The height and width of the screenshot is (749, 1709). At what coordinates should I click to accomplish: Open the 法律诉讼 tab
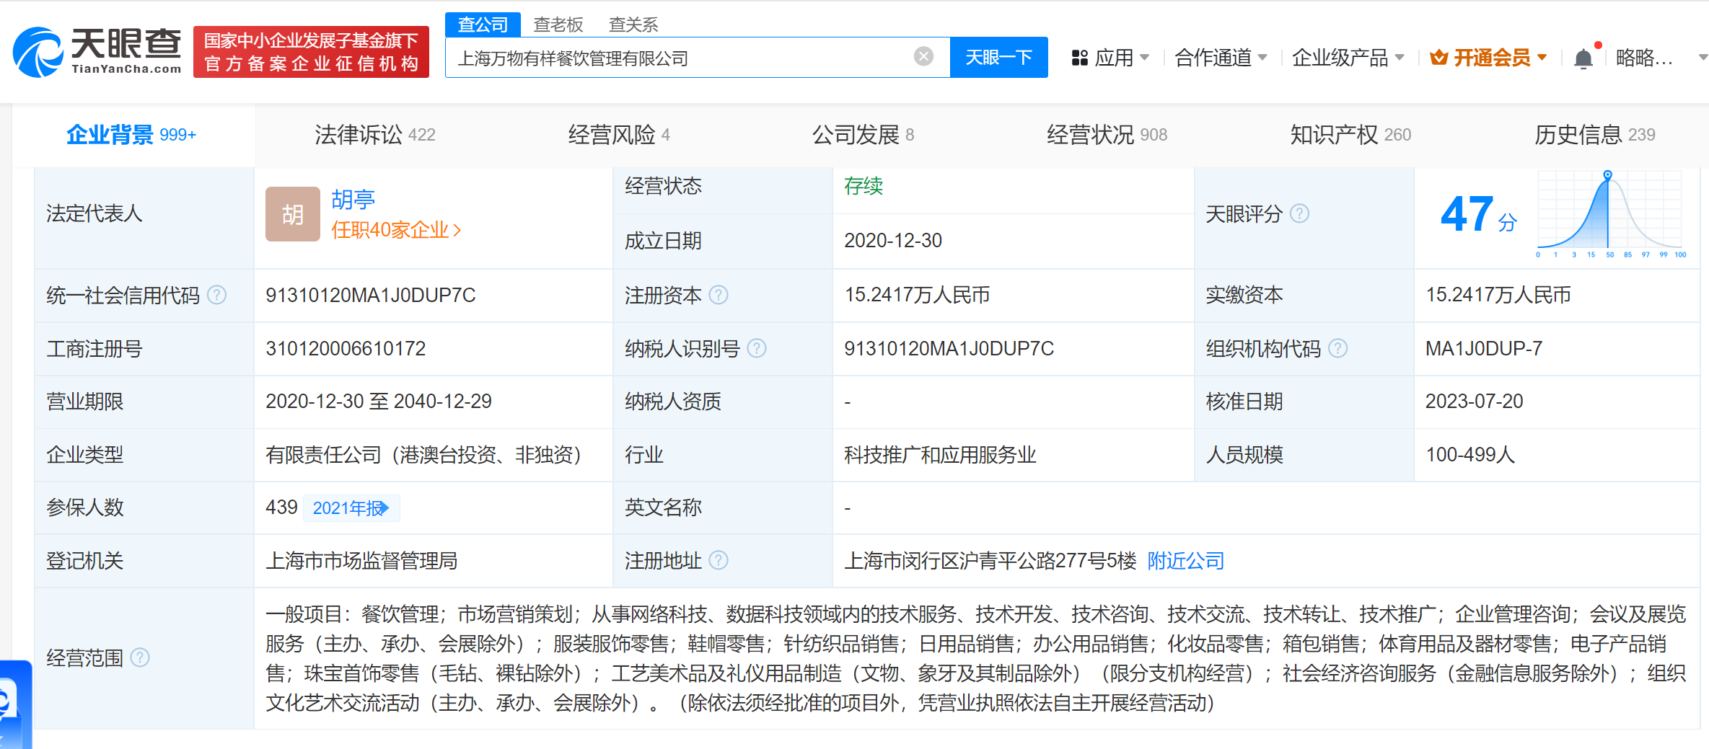pyautogui.click(x=374, y=135)
